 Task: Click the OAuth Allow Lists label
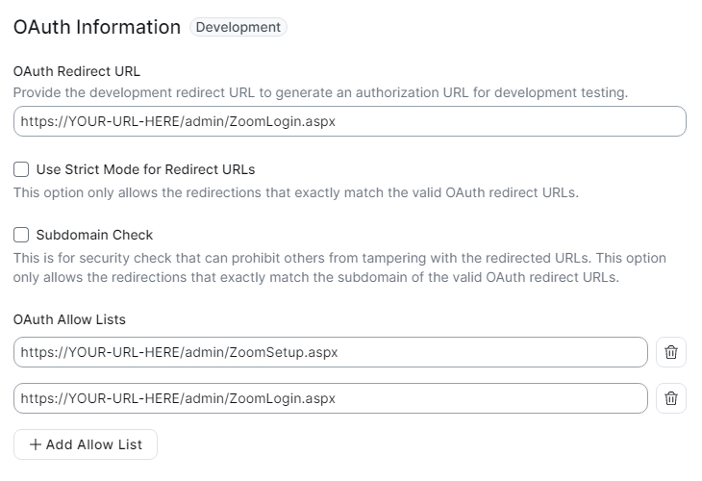pos(69,319)
